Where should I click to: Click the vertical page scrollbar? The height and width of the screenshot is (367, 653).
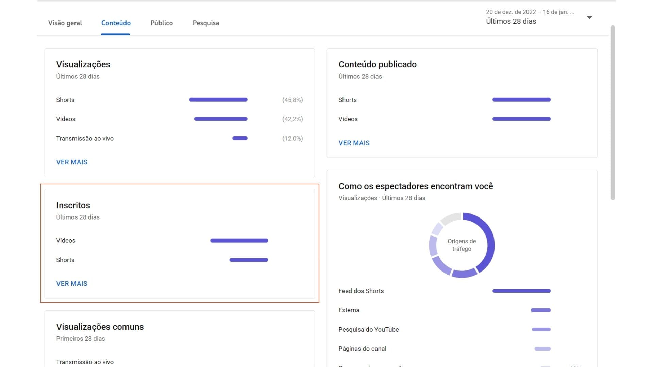tap(613, 112)
